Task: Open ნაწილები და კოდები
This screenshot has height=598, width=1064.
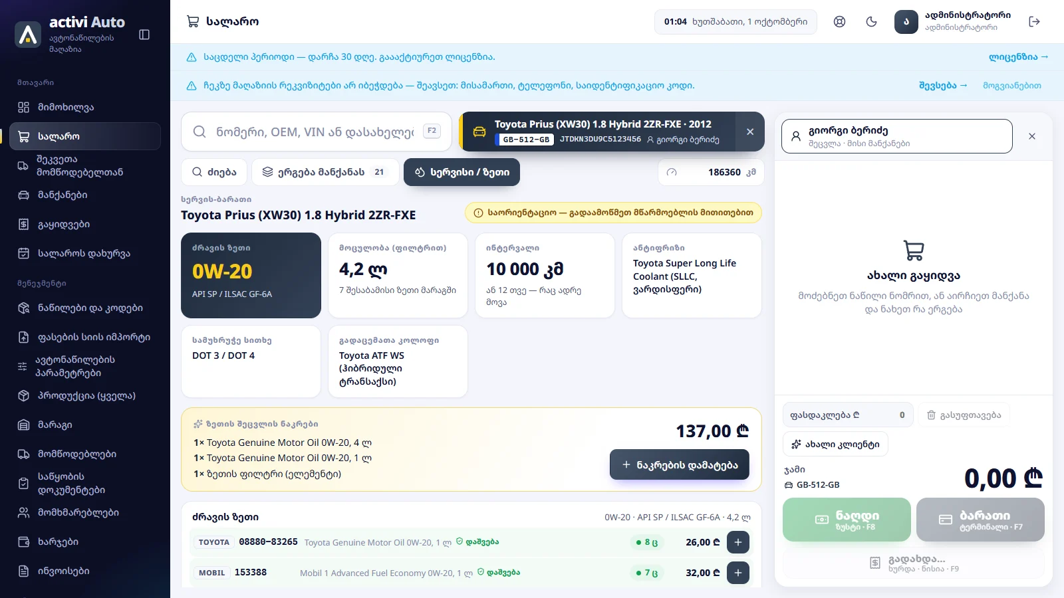Action: tap(85, 308)
